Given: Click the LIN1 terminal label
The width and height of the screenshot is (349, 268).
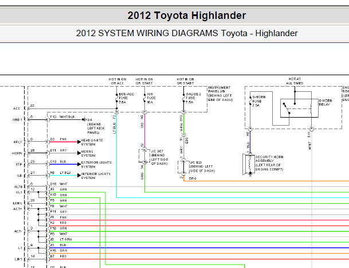Looking at the screenshot, I should pyautogui.click(x=18, y=259).
